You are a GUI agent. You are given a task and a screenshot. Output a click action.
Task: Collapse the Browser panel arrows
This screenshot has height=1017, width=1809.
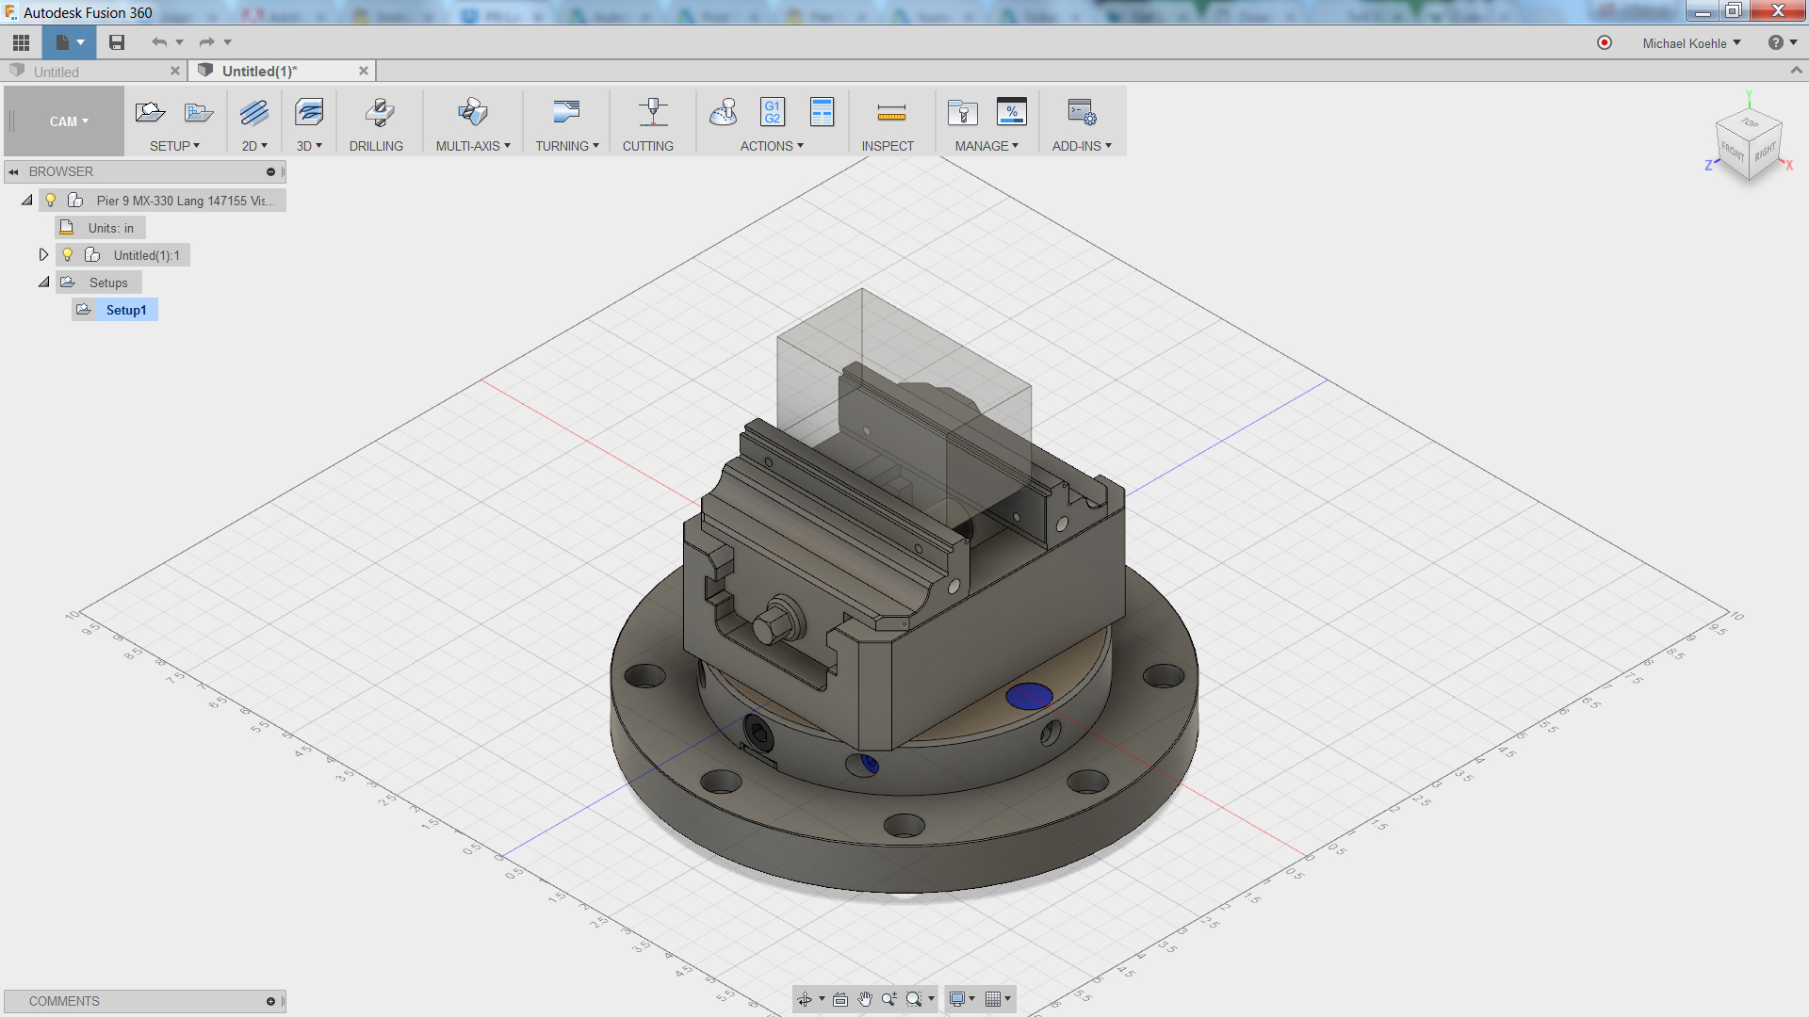13,172
